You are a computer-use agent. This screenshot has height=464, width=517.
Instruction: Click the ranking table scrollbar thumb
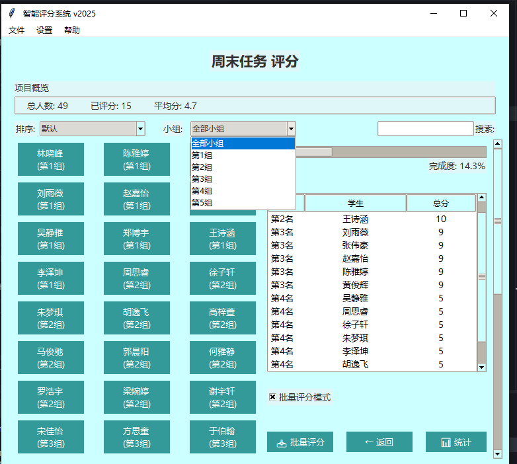[x=482, y=276]
